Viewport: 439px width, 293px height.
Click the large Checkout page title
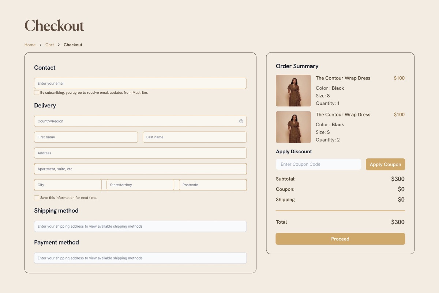pos(54,26)
